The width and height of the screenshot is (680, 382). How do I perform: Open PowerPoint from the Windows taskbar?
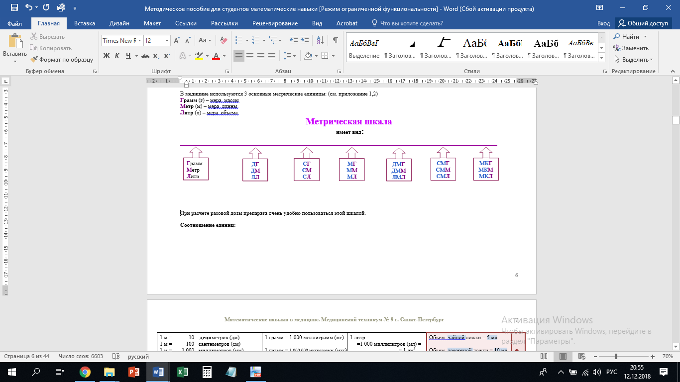(x=134, y=372)
